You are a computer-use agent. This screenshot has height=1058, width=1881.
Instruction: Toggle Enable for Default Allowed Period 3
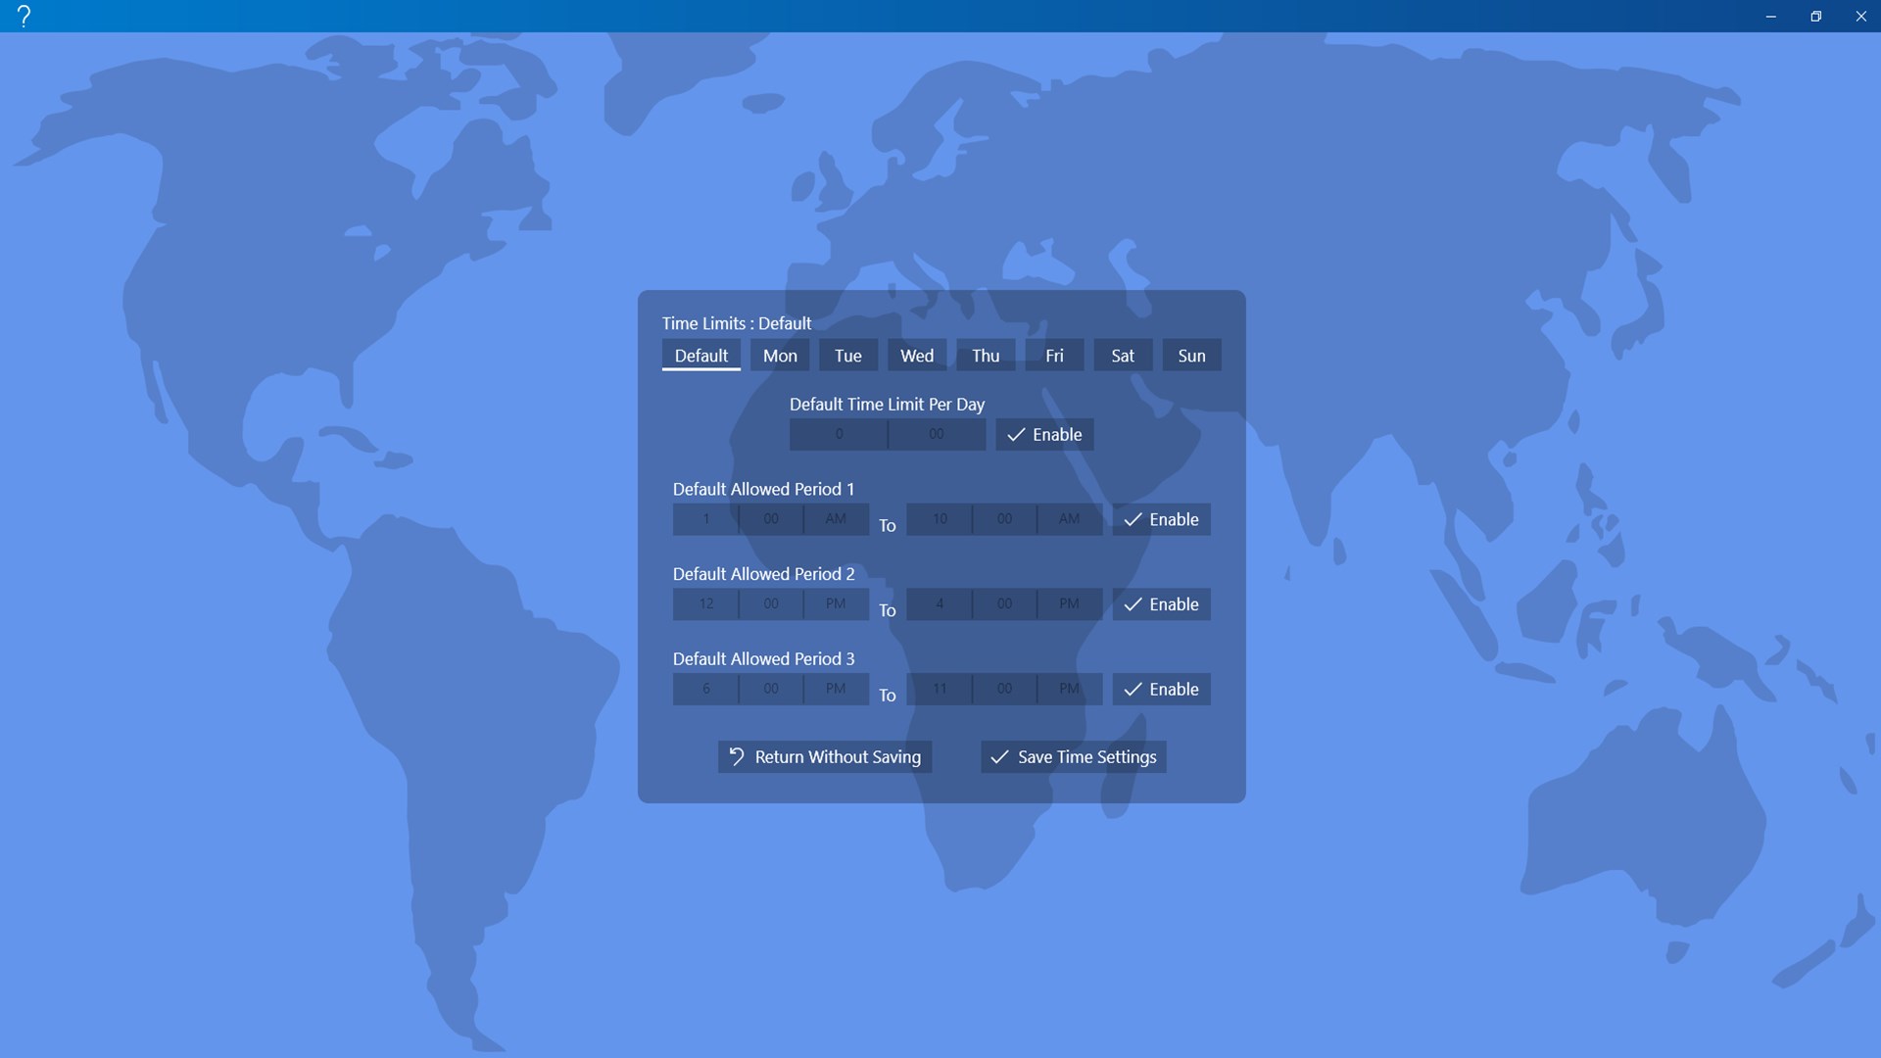[1161, 689]
